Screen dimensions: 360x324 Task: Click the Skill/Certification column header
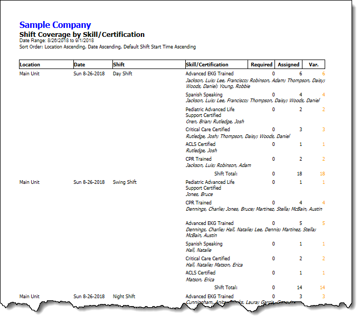pyautogui.click(x=207, y=65)
